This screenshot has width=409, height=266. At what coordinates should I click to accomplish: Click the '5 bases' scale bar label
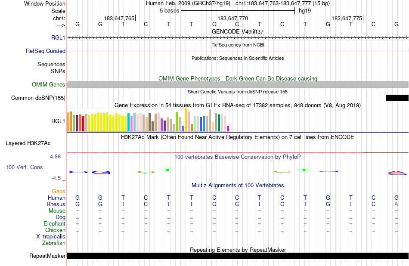(x=170, y=11)
